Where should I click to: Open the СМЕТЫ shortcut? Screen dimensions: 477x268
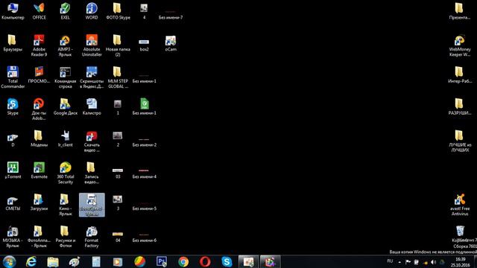13,204
